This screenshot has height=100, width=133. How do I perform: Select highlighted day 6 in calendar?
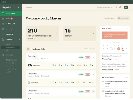pyautogui.click(x=119, y=49)
